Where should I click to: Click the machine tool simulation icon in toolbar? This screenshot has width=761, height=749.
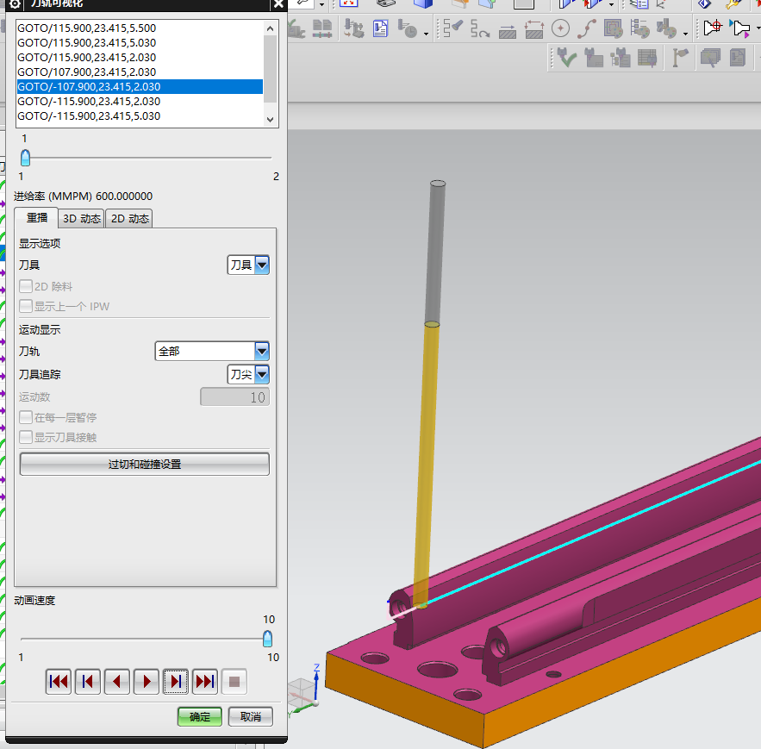click(354, 28)
